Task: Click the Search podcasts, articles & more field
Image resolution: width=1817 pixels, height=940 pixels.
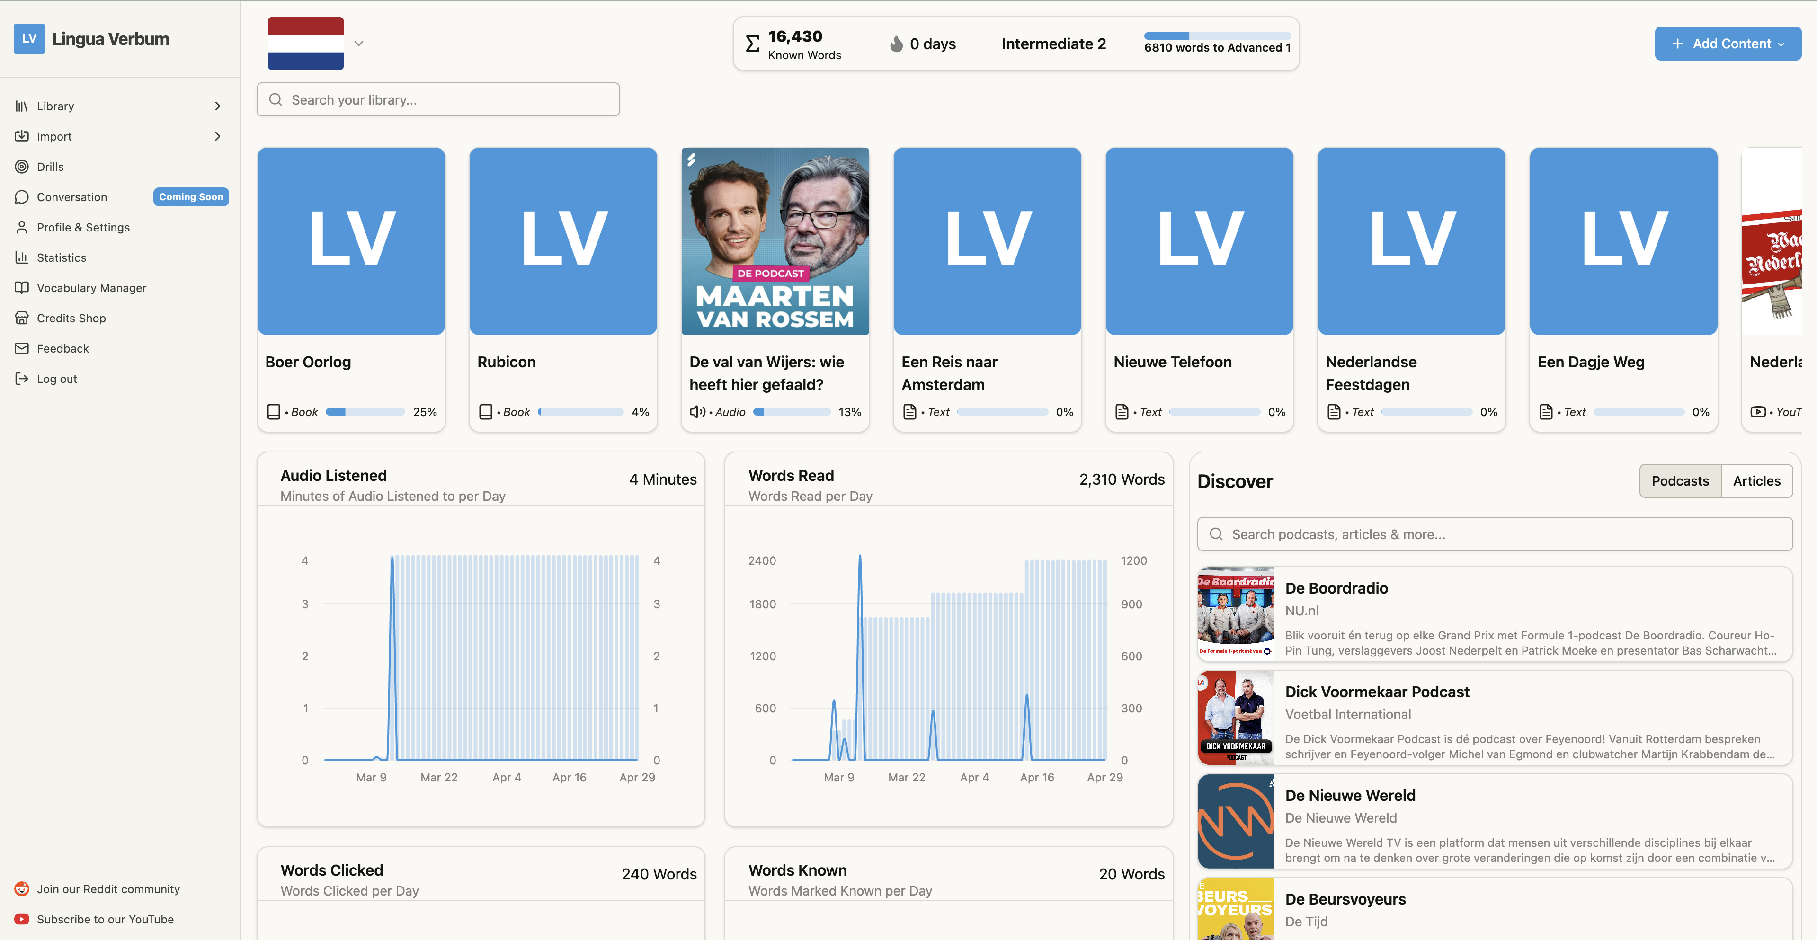Action: point(1494,534)
